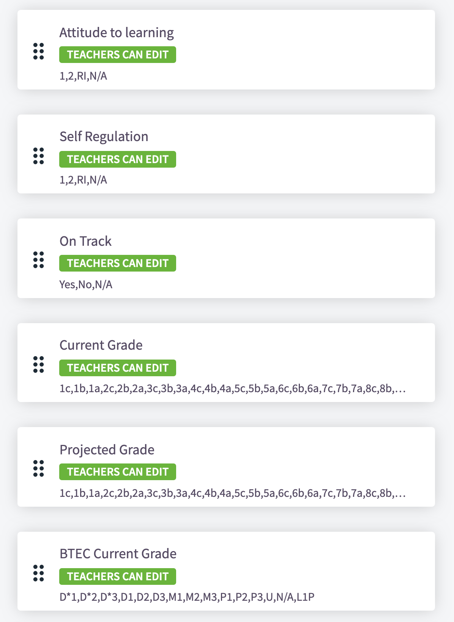
Task: Open the BTEC Current Grade heading
Action: 118,554
